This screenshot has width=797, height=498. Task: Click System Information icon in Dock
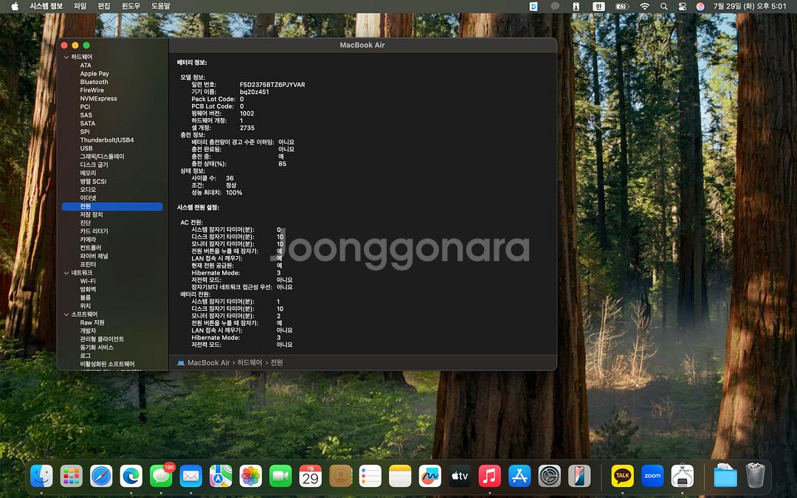[682, 476]
